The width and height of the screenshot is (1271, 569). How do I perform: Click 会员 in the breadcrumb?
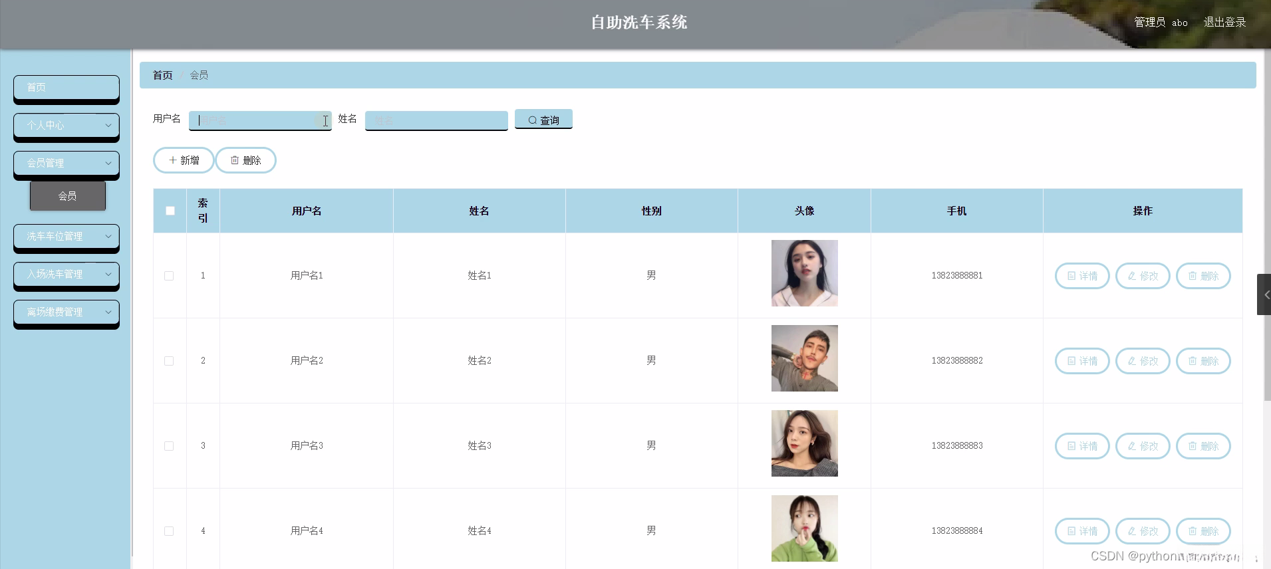pyautogui.click(x=199, y=75)
